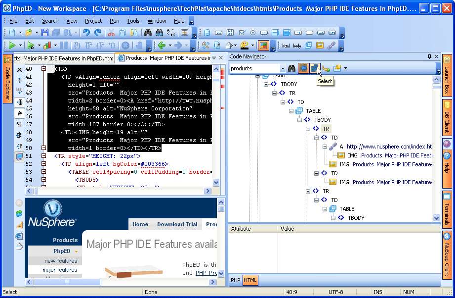The height and width of the screenshot is (298, 455).
Task: Open the Launch Box side panel
Action: [447, 76]
